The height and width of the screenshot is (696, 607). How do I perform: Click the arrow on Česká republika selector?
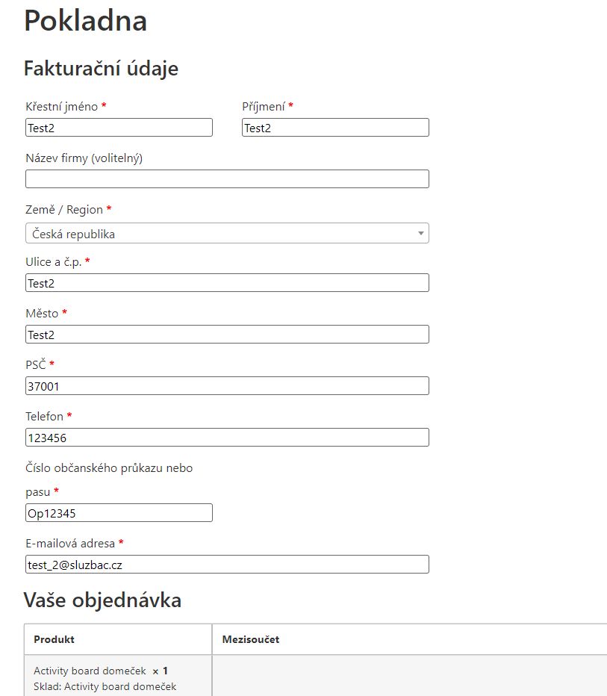coord(421,234)
